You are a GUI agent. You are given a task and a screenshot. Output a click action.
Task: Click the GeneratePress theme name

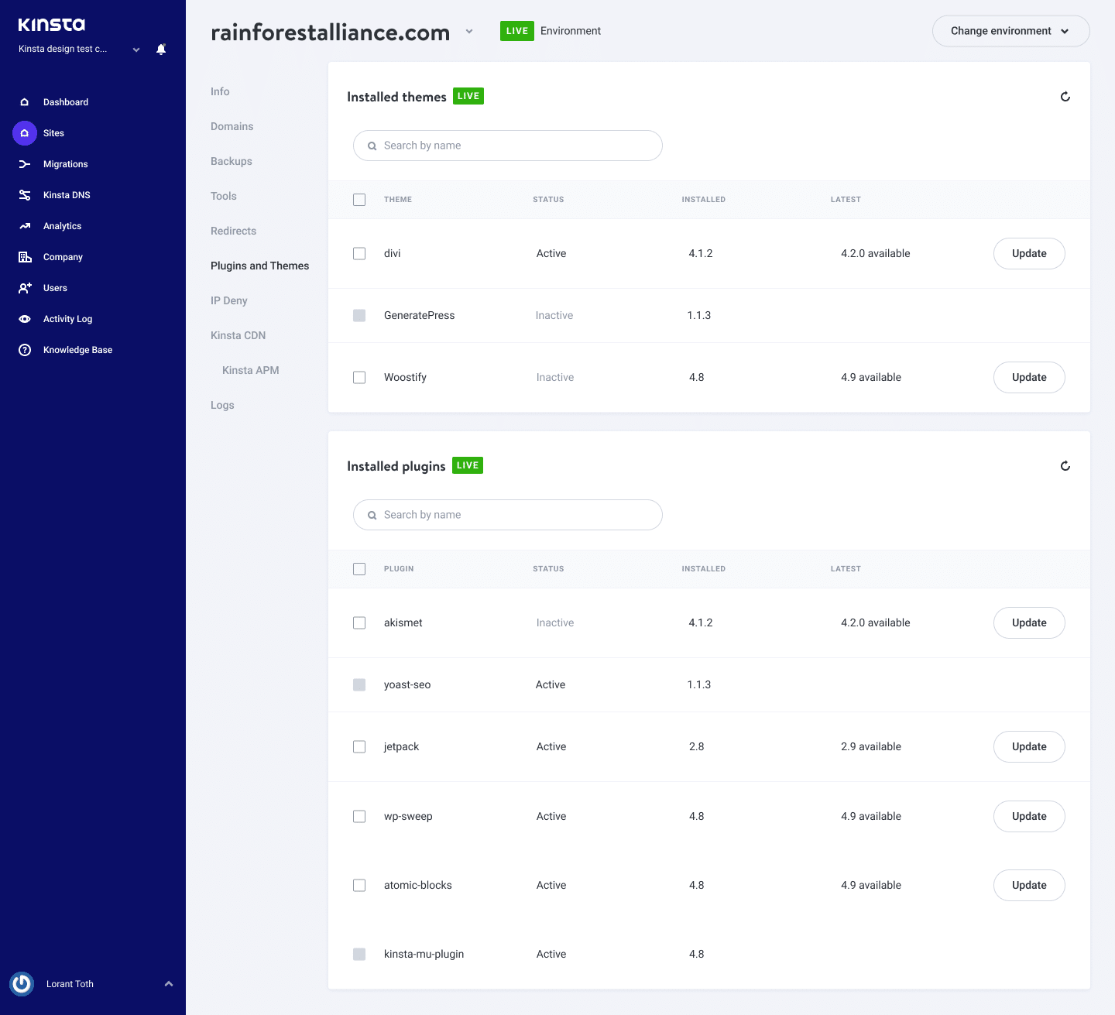419,315
